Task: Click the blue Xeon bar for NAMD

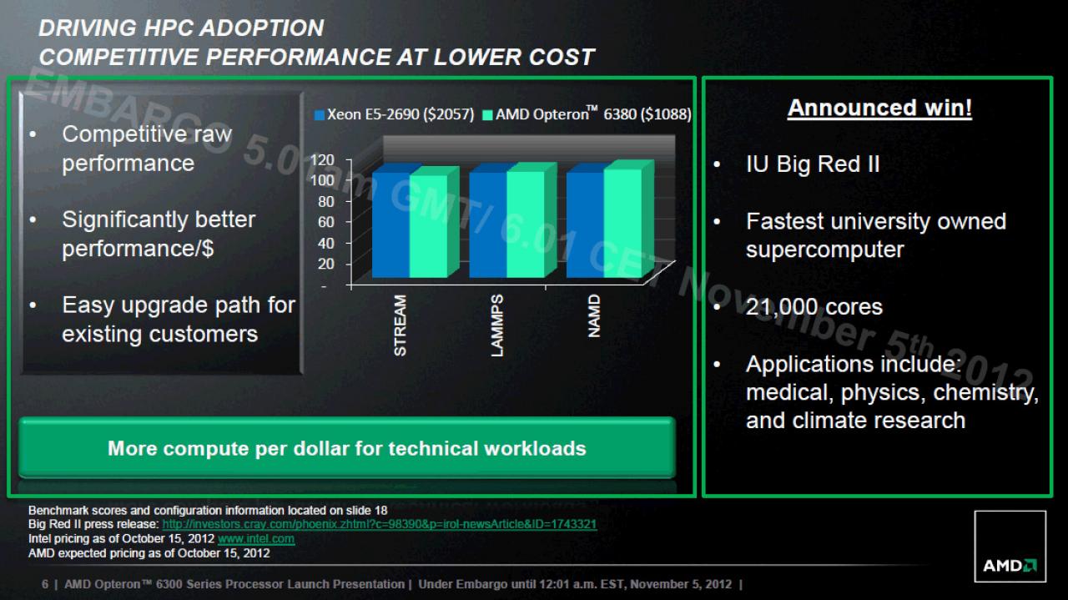Action: click(585, 224)
